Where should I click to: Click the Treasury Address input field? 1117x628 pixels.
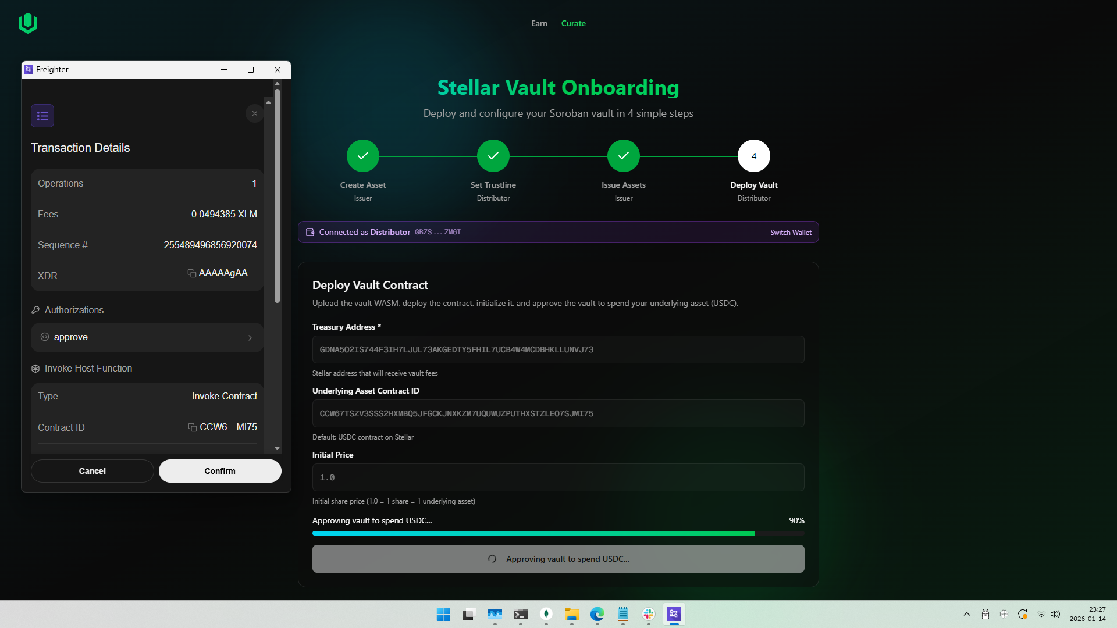click(x=558, y=349)
